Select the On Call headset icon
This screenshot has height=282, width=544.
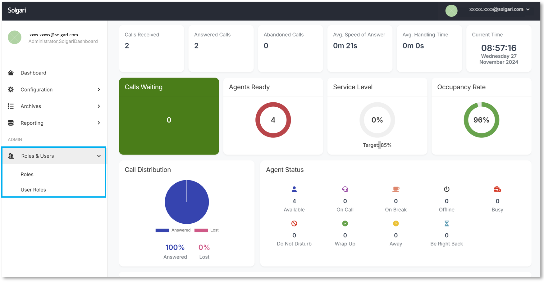pyautogui.click(x=345, y=189)
